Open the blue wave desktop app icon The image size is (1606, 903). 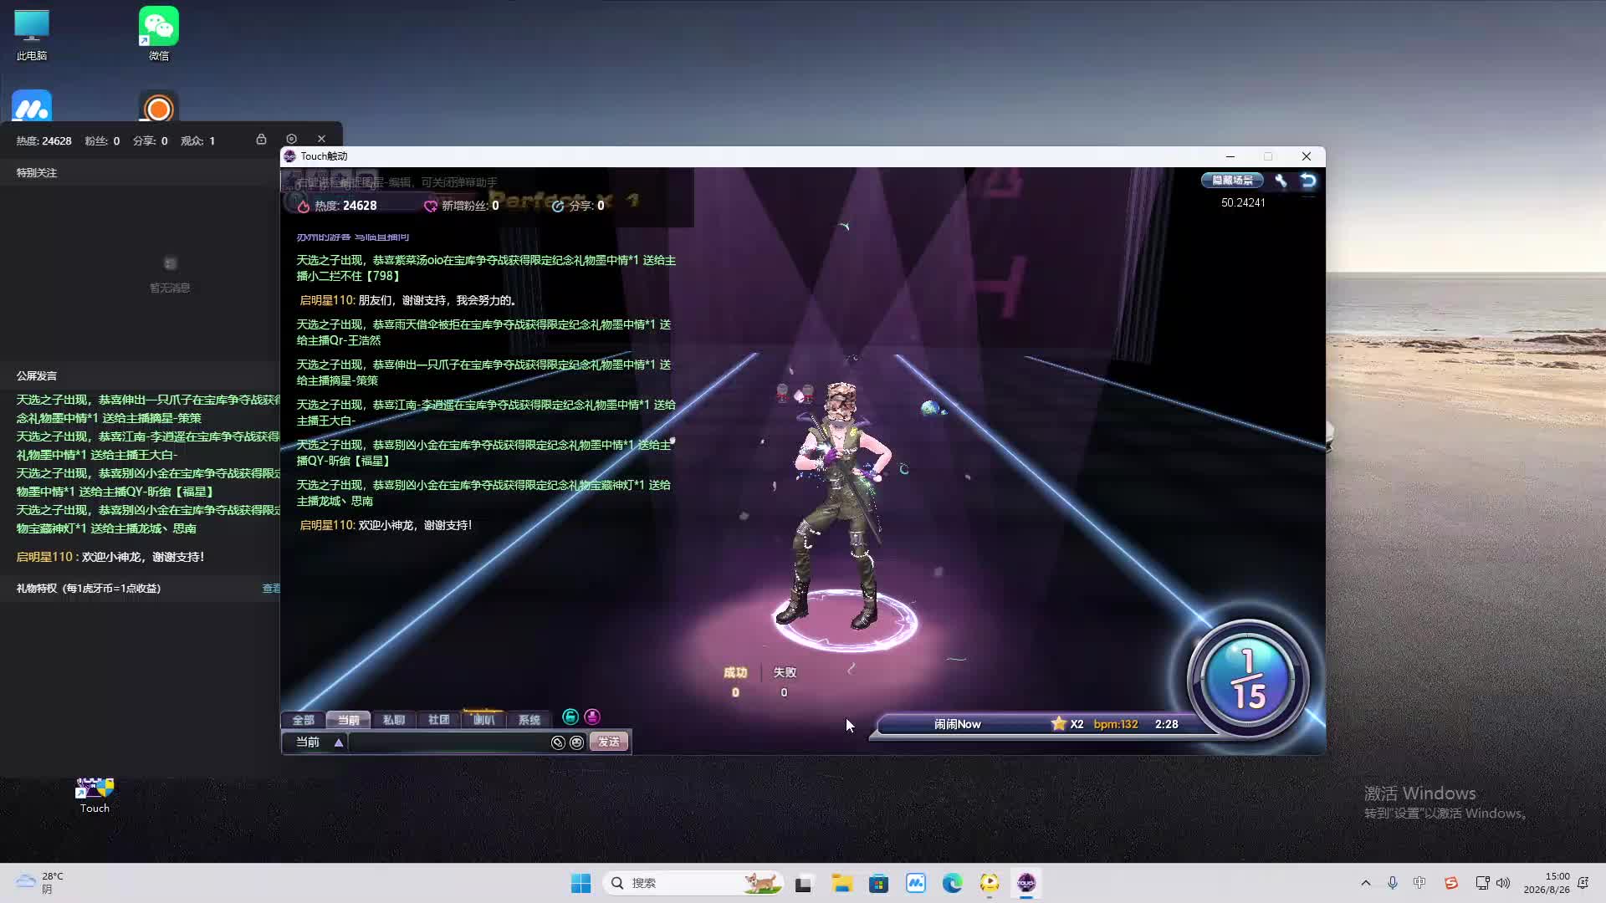click(x=32, y=107)
